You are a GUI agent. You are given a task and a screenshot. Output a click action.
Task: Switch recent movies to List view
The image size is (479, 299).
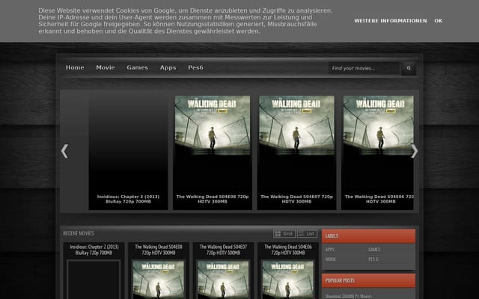pos(307,234)
